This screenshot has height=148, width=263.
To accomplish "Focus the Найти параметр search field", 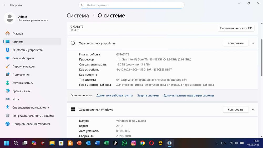I will [131, 5].
